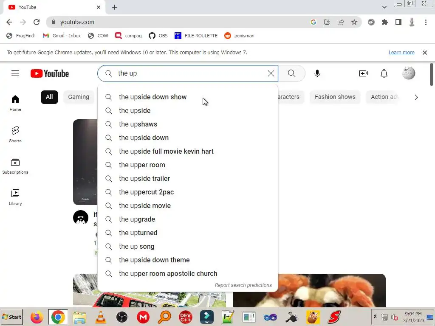Click the address bar showing youtube.com
This screenshot has width=435, height=326.
click(178, 22)
